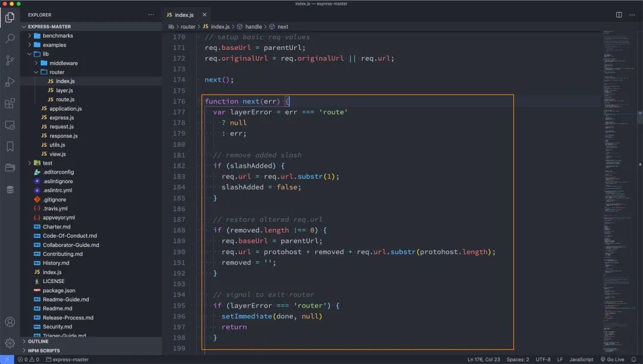Click the Explorer more actions ellipsis

point(151,15)
